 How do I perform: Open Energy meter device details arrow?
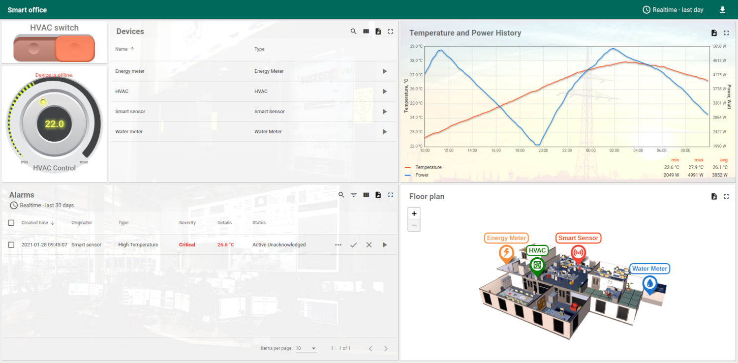tap(385, 71)
